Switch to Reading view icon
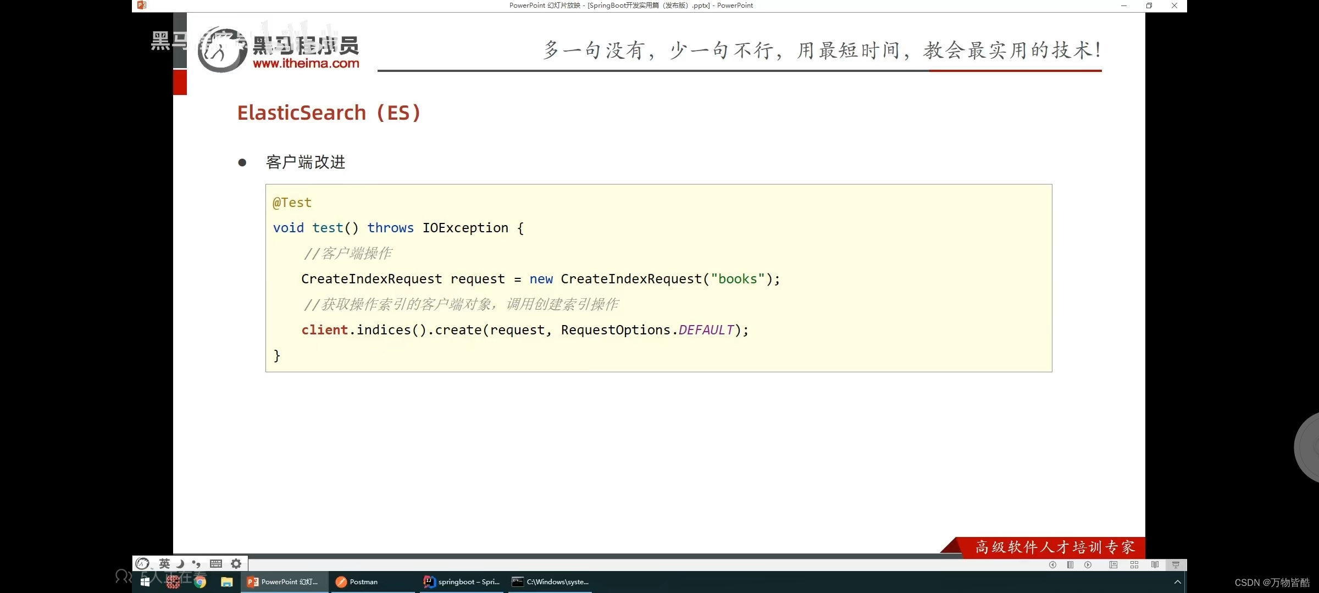1319x593 pixels. click(x=1155, y=564)
